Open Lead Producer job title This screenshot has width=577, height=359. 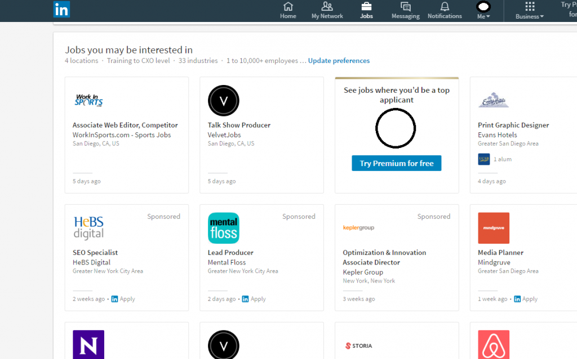tap(230, 253)
